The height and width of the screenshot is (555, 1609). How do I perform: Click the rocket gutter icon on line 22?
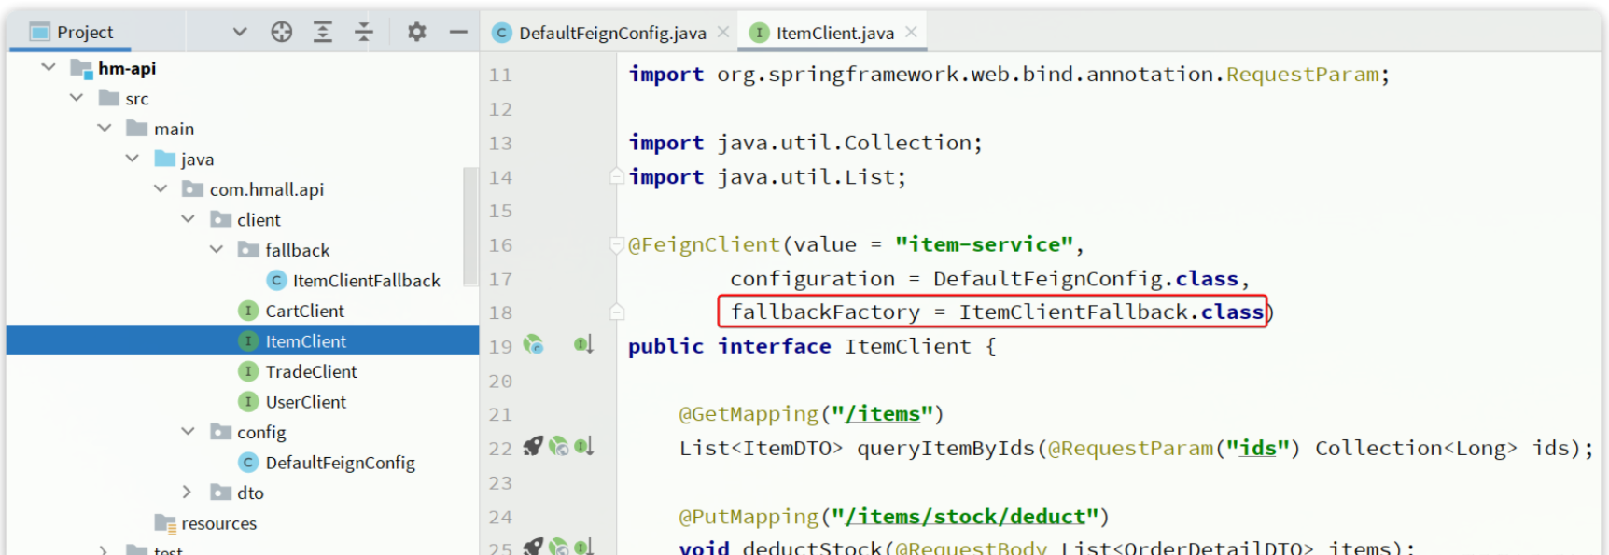(x=532, y=447)
